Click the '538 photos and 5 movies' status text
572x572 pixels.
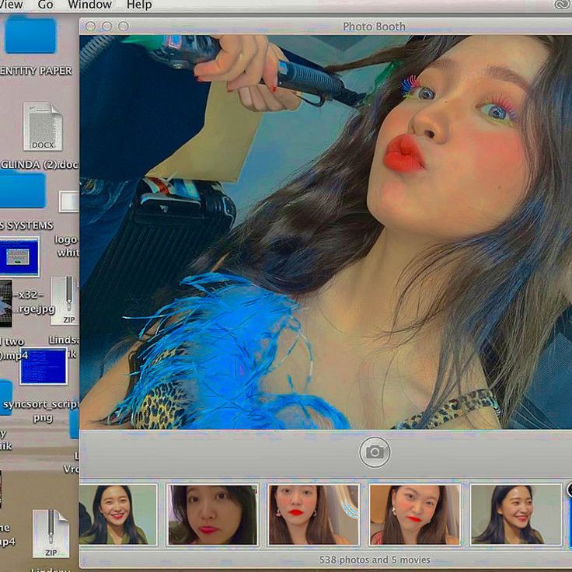click(x=375, y=560)
